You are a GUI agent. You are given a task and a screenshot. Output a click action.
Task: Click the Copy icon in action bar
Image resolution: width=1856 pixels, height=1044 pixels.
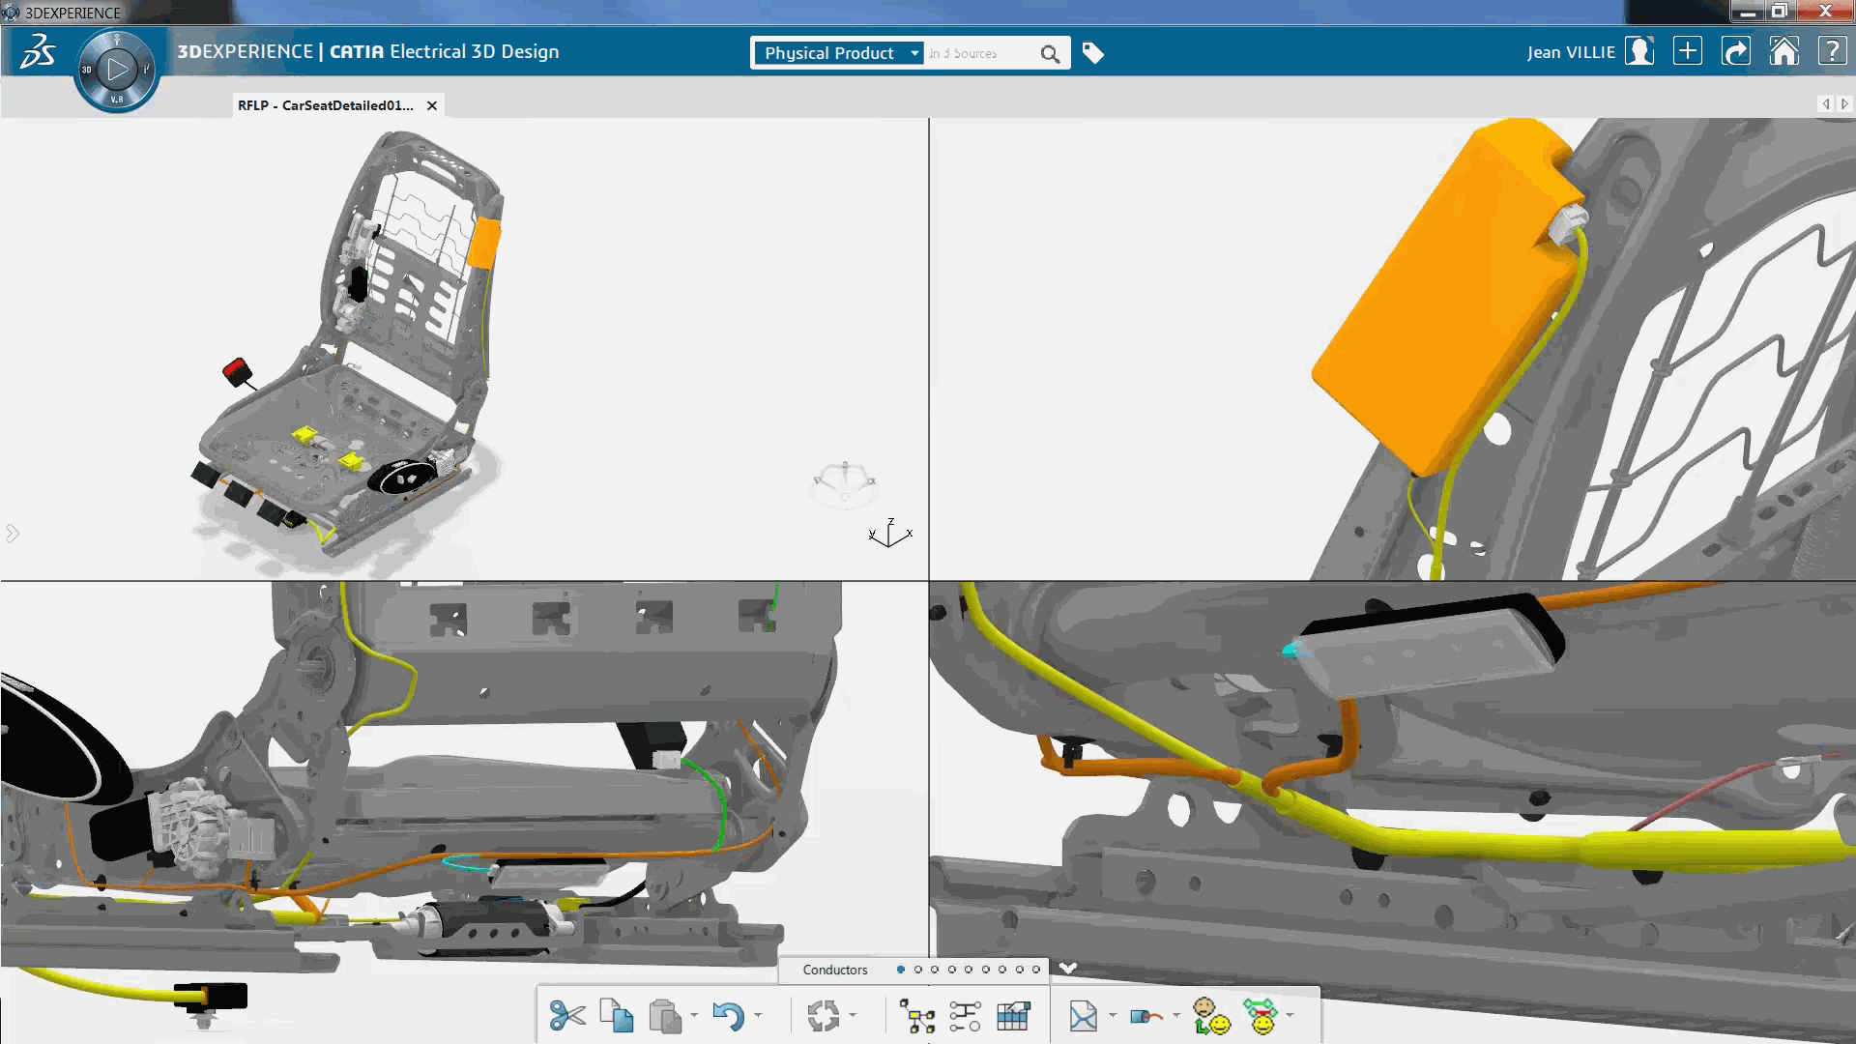pos(616,1016)
